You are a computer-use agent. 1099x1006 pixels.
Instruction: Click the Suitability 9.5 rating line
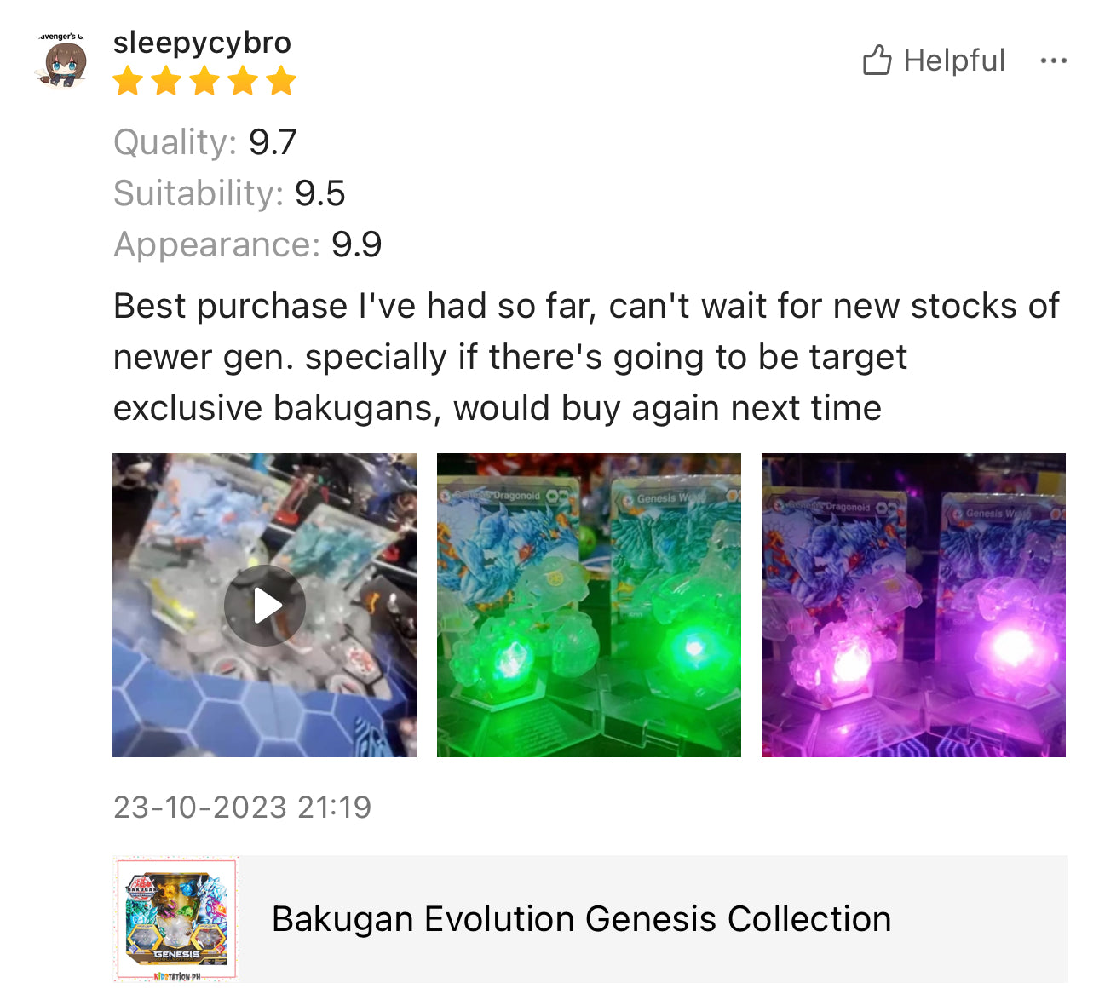click(x=229, y=193)
